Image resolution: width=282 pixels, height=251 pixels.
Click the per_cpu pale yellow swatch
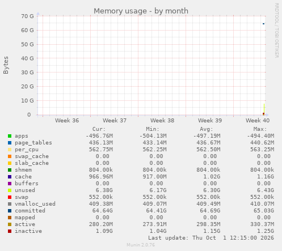pos(10,150)
